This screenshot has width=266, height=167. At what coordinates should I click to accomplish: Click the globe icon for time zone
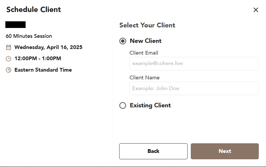point(9,70)
